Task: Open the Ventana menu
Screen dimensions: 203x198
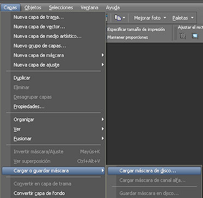Action: click(x=89, y=8)
